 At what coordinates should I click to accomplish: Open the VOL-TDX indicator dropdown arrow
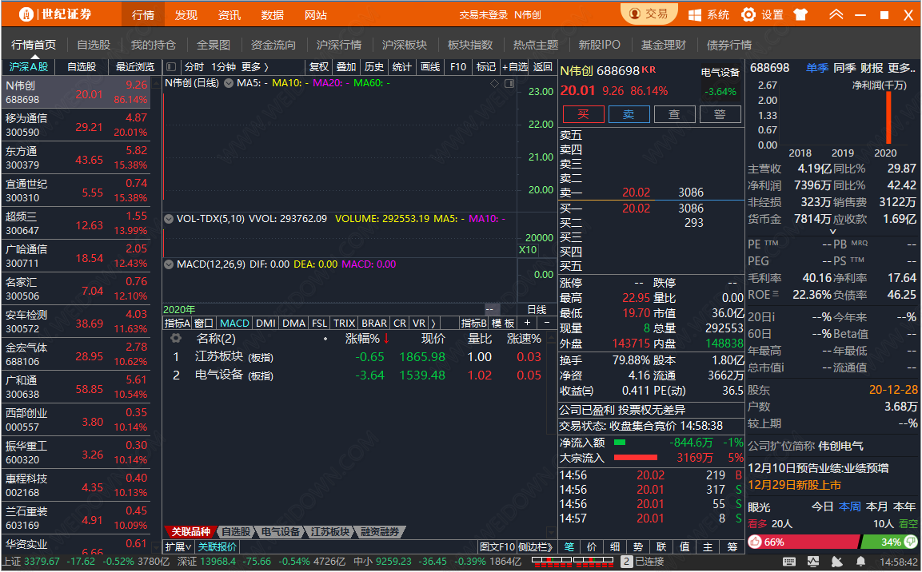click(x=169, y=218)
